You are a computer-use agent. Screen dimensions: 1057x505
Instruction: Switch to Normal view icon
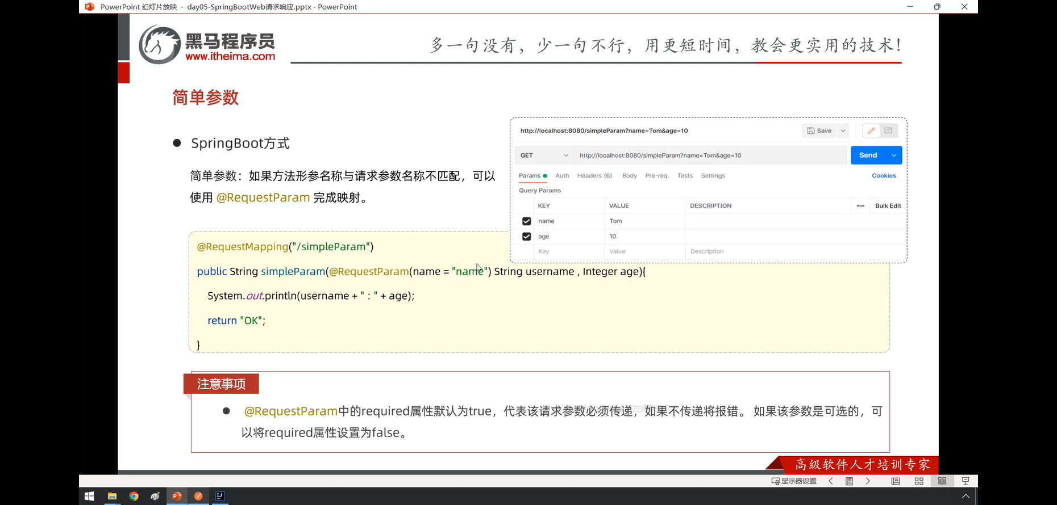[x=896, y=481]
